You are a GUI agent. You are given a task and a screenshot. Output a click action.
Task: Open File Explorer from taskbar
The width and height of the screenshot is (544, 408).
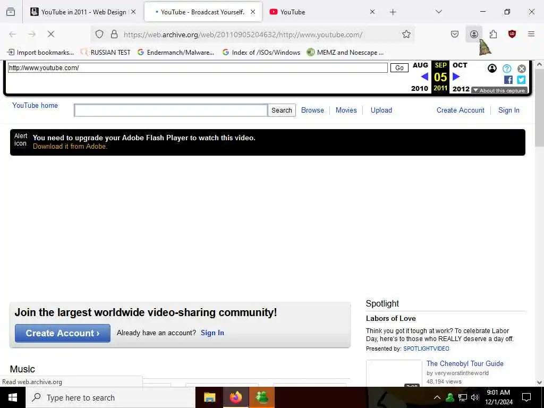[209, 397]
